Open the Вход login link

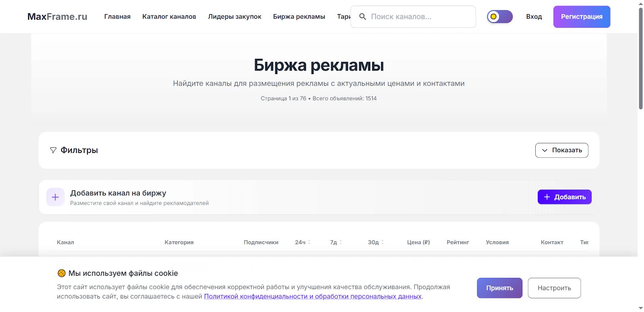pos(534,17)
